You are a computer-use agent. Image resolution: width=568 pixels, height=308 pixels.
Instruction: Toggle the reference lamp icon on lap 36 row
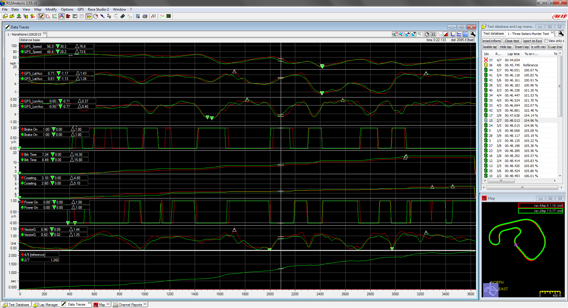point(486,65)
